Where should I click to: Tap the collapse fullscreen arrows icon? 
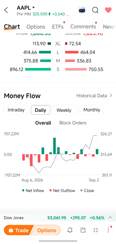point(96,230)
